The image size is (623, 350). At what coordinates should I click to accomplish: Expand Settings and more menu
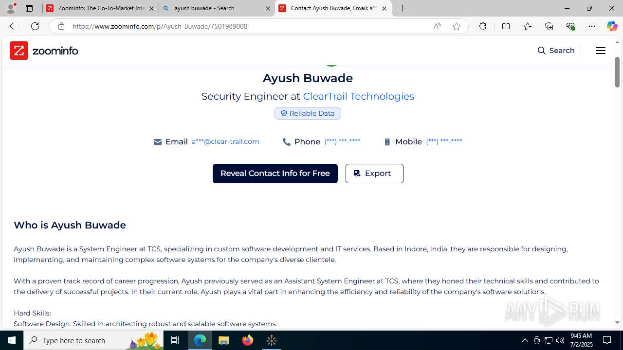pos(592,26)
